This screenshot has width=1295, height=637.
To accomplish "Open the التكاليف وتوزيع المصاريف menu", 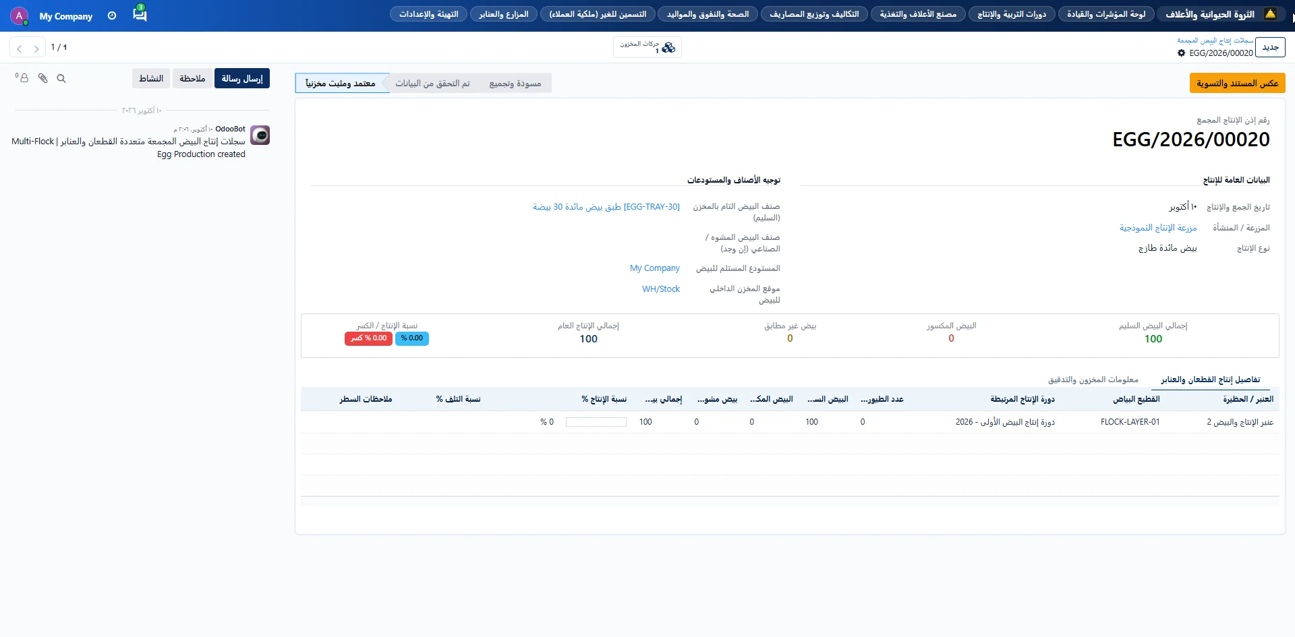I will pyautogui.click(x=814, y=14).
